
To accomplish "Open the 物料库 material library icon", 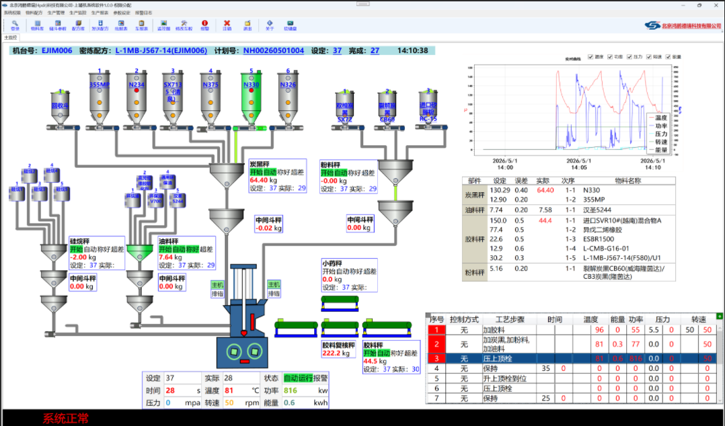I will (x=37, y=25).
